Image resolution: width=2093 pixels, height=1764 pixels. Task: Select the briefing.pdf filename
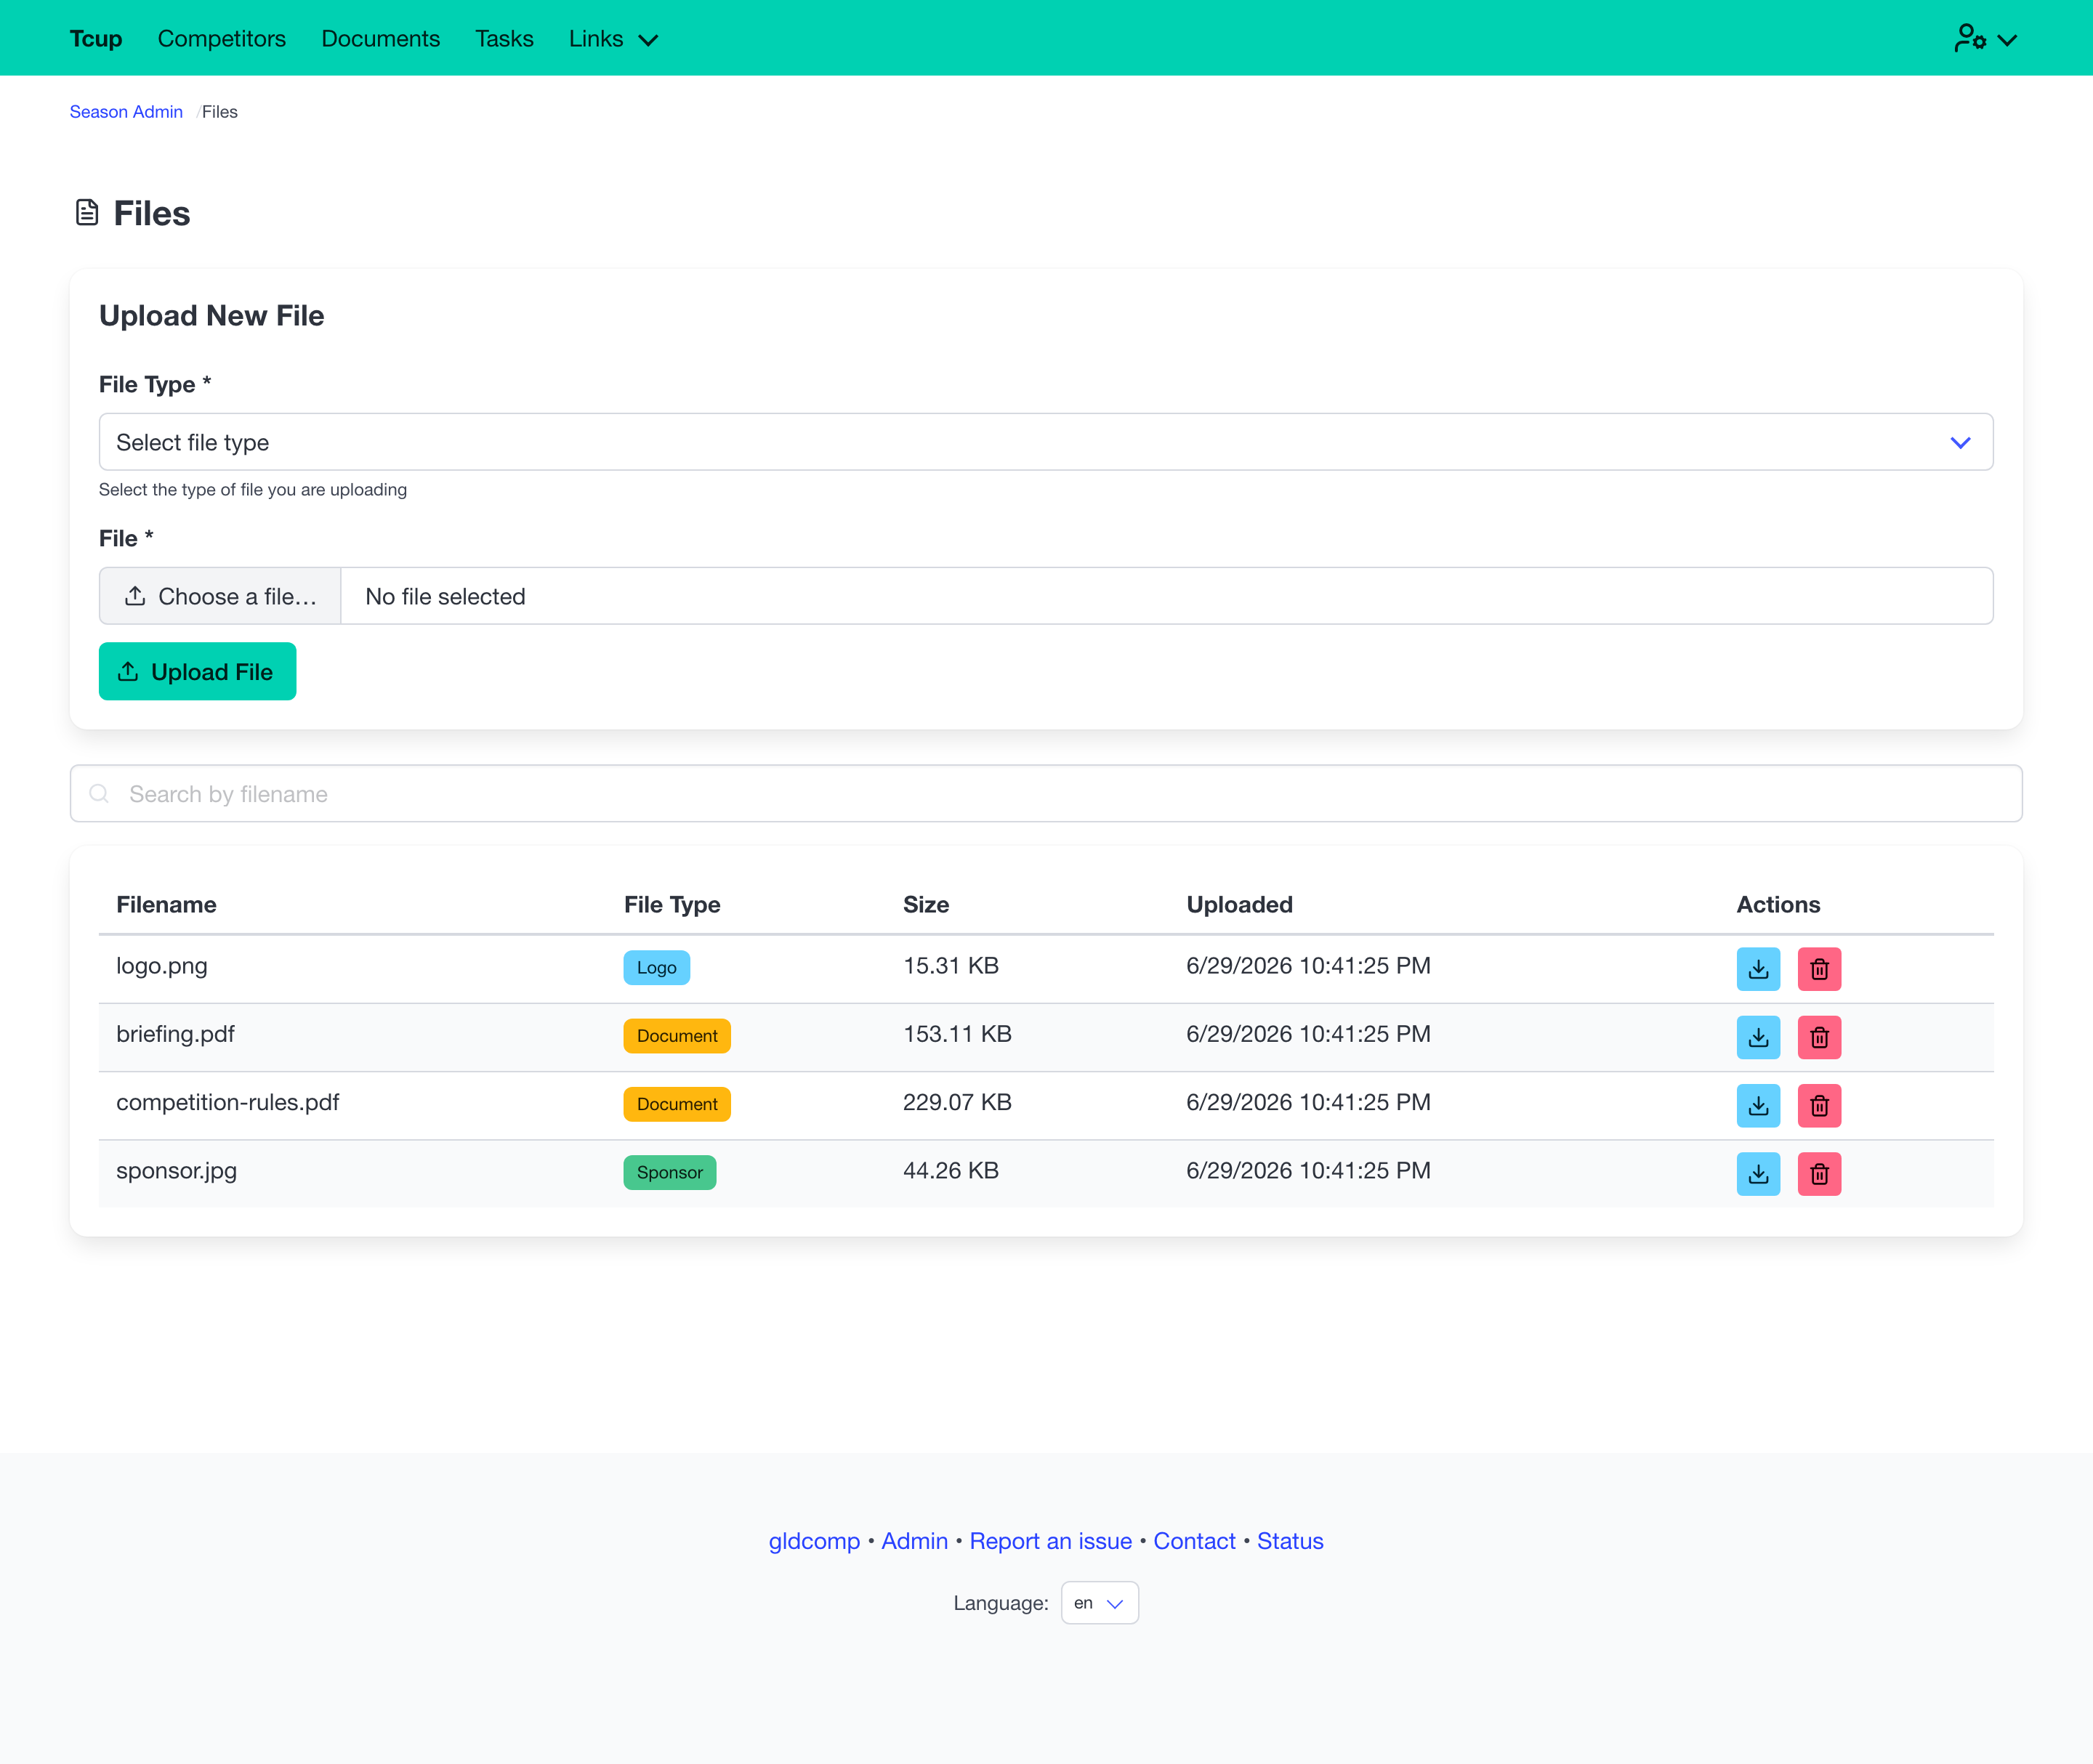pyautogui.click(x=175, y=1034)
